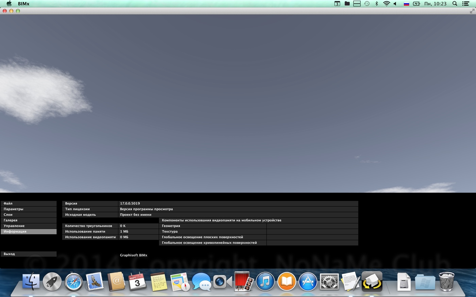Click the Текстура row
This screenshot has height=297, width=476.
(x=259, y=231)
